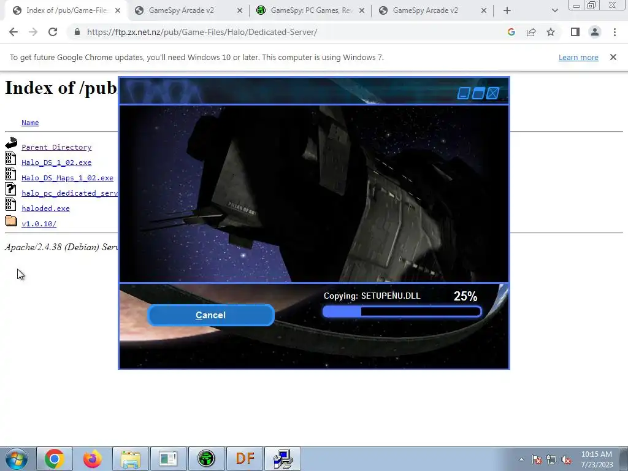628x471 pixels.
Task: Click the "Index of /pub" page heading
Action: point(61,88)
